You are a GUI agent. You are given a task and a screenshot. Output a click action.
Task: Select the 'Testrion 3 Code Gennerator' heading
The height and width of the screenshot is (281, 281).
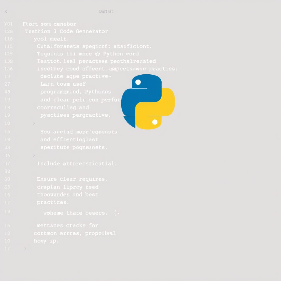tap(67, 31)
